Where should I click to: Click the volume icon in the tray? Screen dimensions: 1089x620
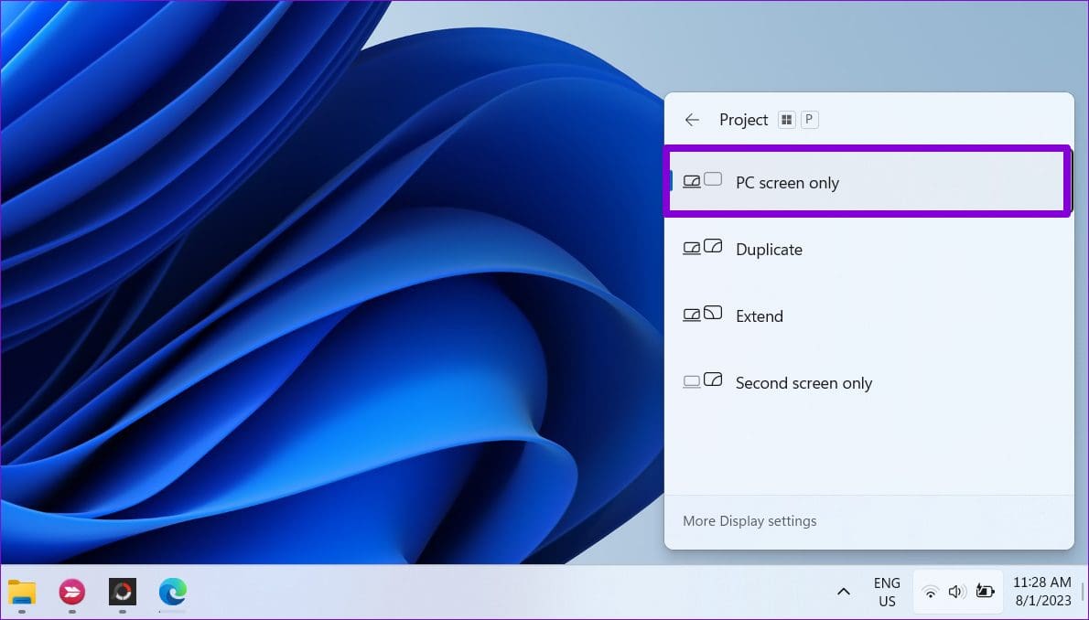click(x=956, y=591)
